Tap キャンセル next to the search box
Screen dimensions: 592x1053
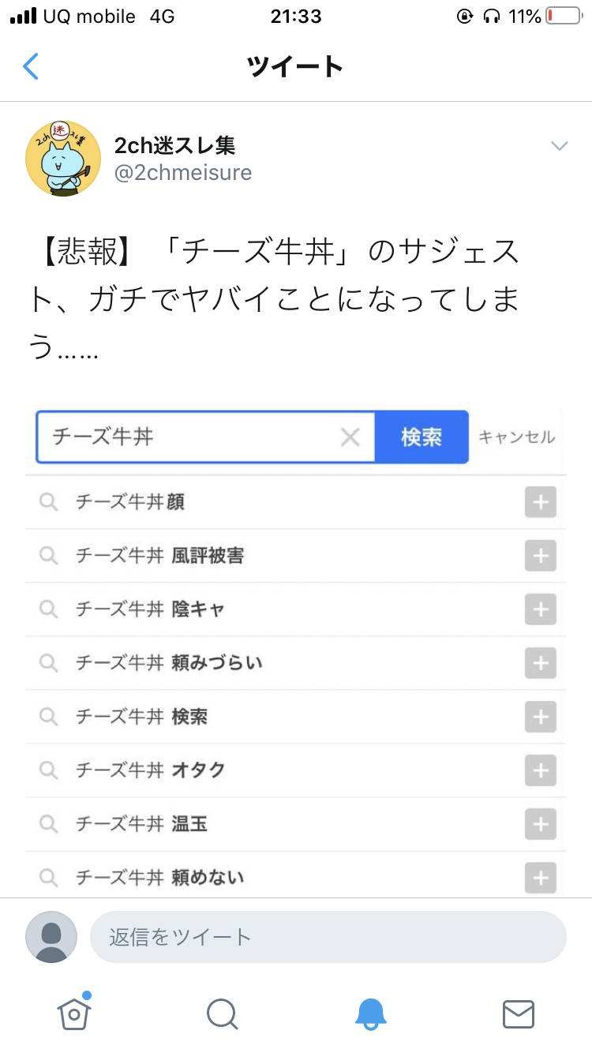516,437
